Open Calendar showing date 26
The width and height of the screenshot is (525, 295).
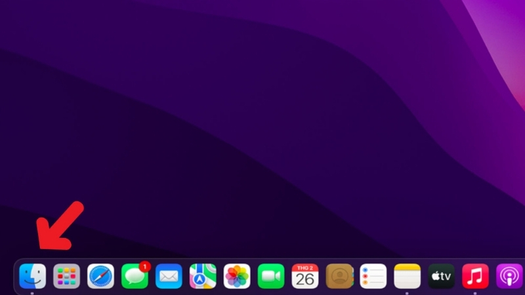305,276
